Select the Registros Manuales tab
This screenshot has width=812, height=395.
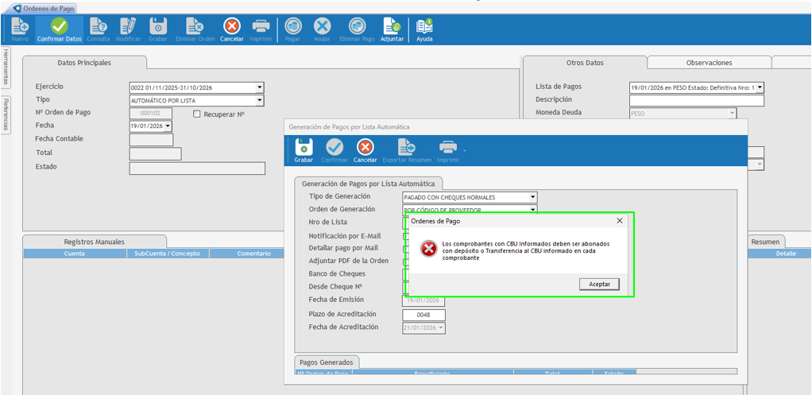click(x=94, y=242)
